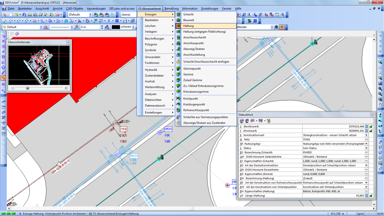Click the Kreisbogenpunkt icon in submenu
Screen dimensions: 384x216
(178, 104)
